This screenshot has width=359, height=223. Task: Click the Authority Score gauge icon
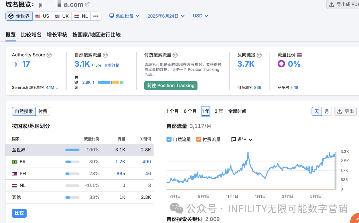click(x=16, y=64)
